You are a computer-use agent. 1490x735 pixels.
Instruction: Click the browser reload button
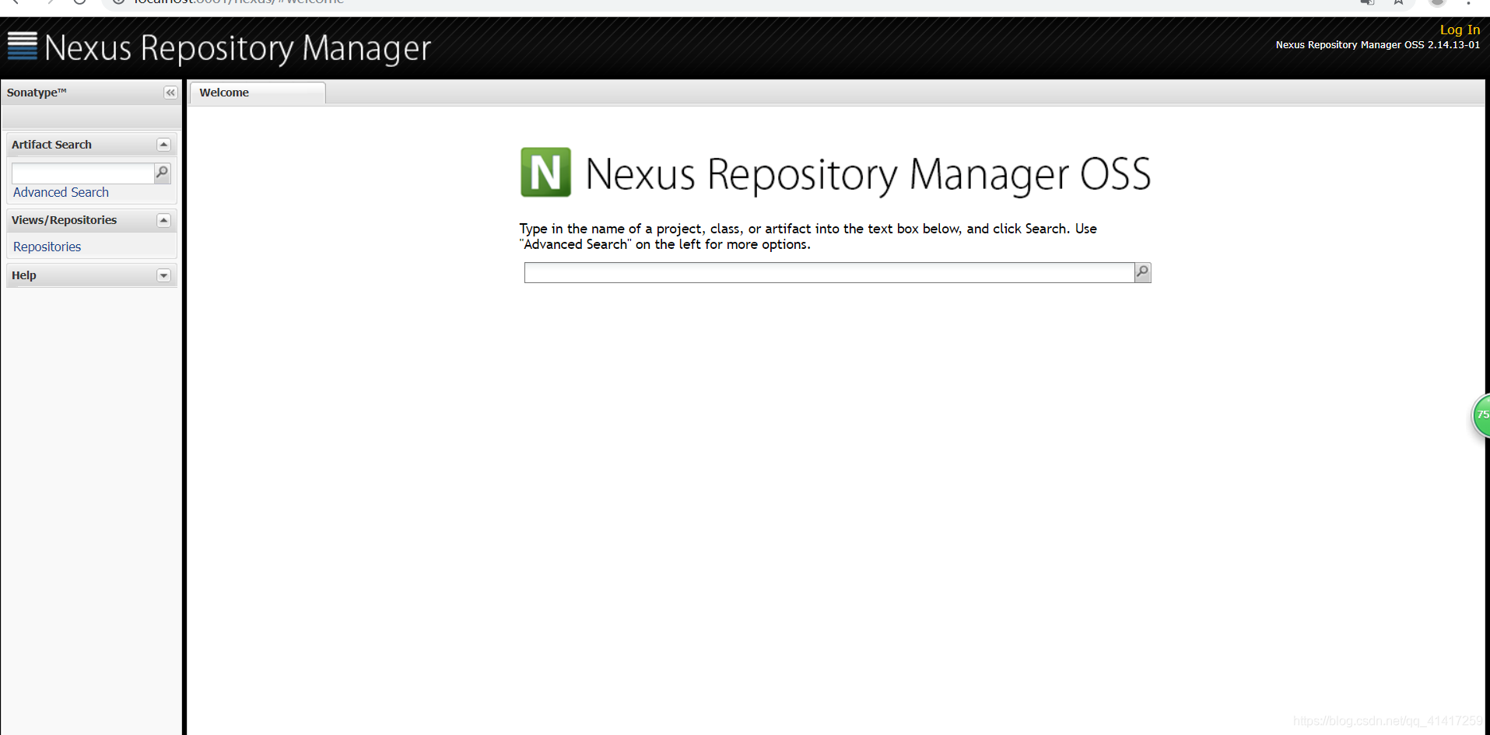pos(79,2)
